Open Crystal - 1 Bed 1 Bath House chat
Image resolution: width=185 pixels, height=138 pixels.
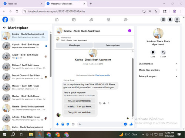click(x=25, y=46)
